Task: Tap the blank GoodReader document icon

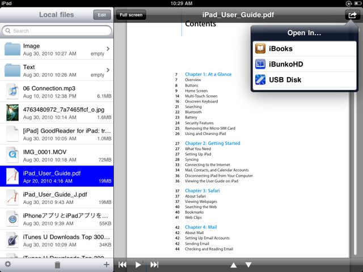Action: (12, 134)
